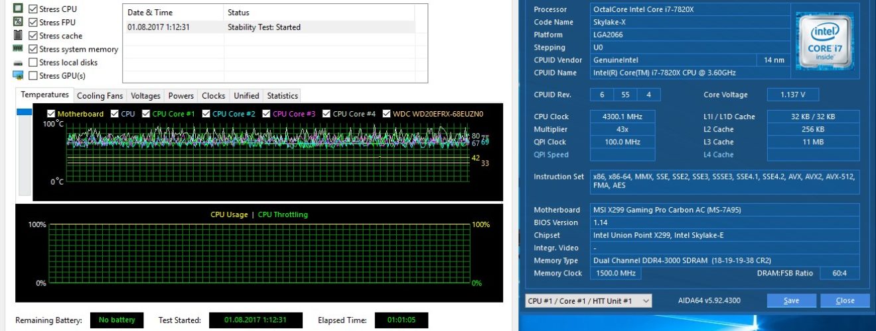Click the Test Started timestamp field
Screen dimensions: 876x331
[x=256, y=320]
